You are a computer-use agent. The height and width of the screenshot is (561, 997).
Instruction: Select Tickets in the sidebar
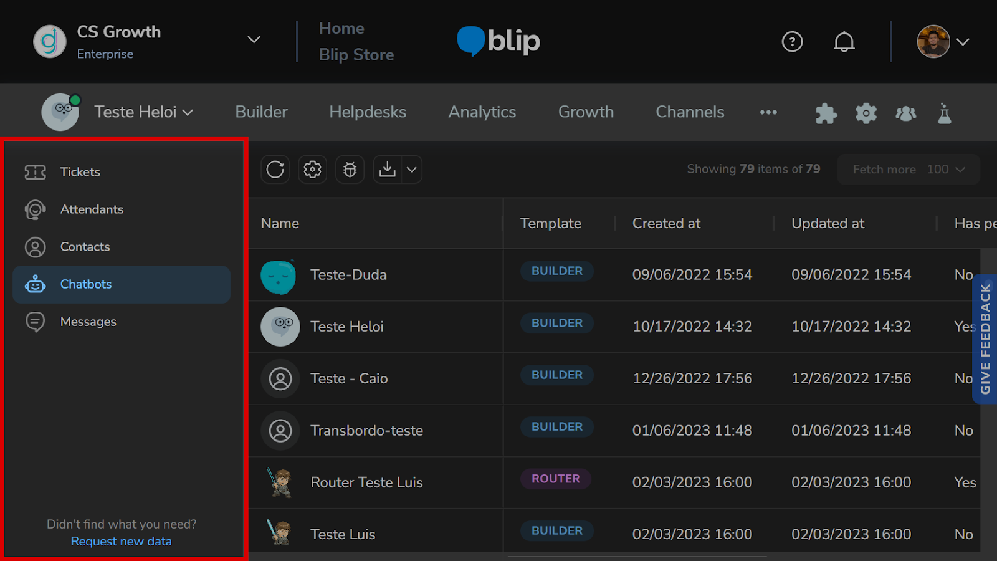(x=122, y=172)
